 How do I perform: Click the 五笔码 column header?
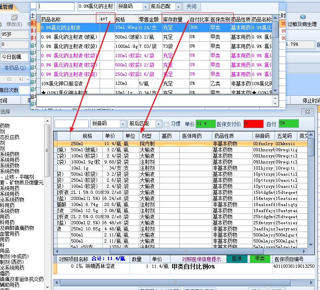coord(286,136)
